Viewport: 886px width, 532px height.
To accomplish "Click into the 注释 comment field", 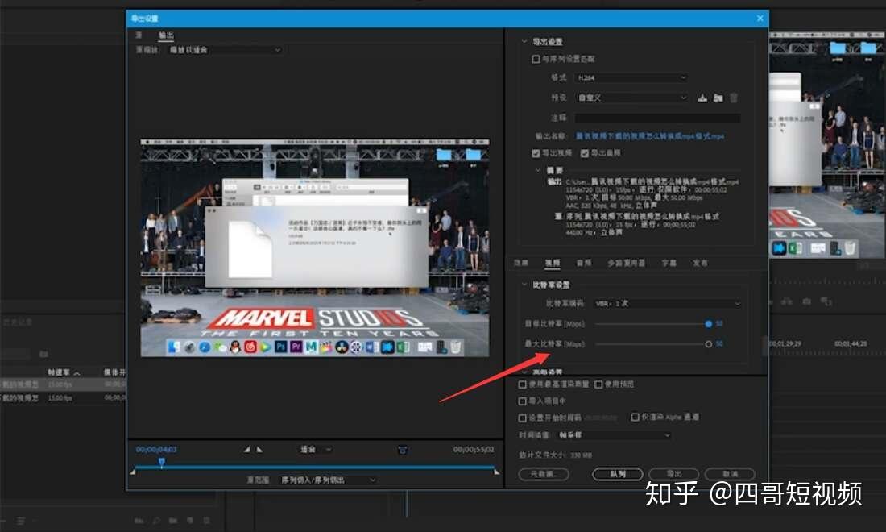I will (657, 118).
